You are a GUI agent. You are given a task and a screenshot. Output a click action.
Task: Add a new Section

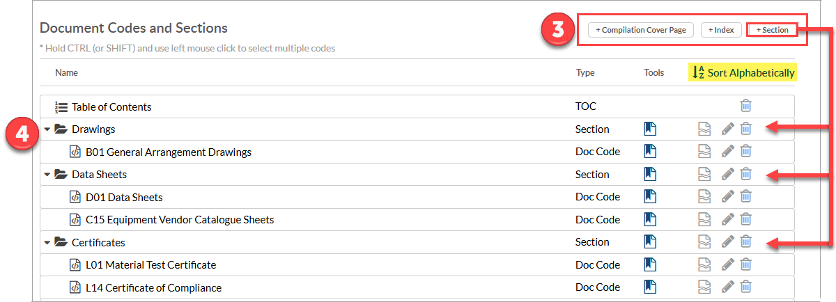point(772,30)
